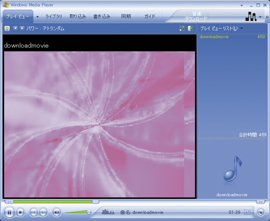Viewport: 270px width, 221px height.
Task: Skip to the previous track
Action: [33, 213]
